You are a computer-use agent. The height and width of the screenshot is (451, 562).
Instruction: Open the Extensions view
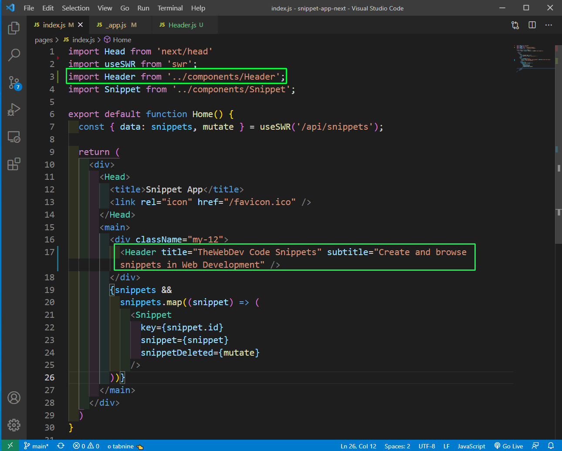14,164
